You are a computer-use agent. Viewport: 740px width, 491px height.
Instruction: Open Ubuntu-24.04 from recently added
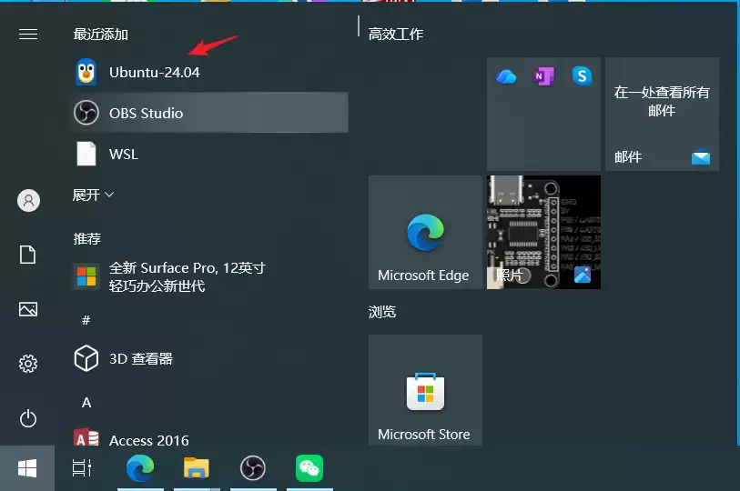pyautogui.click(x=154, y=73)
